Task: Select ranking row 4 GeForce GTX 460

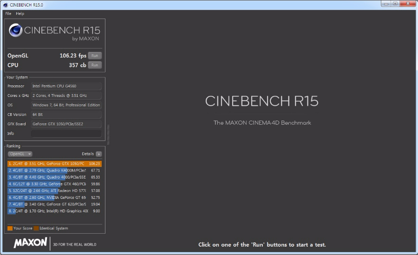Action: (x=55, y=184)
